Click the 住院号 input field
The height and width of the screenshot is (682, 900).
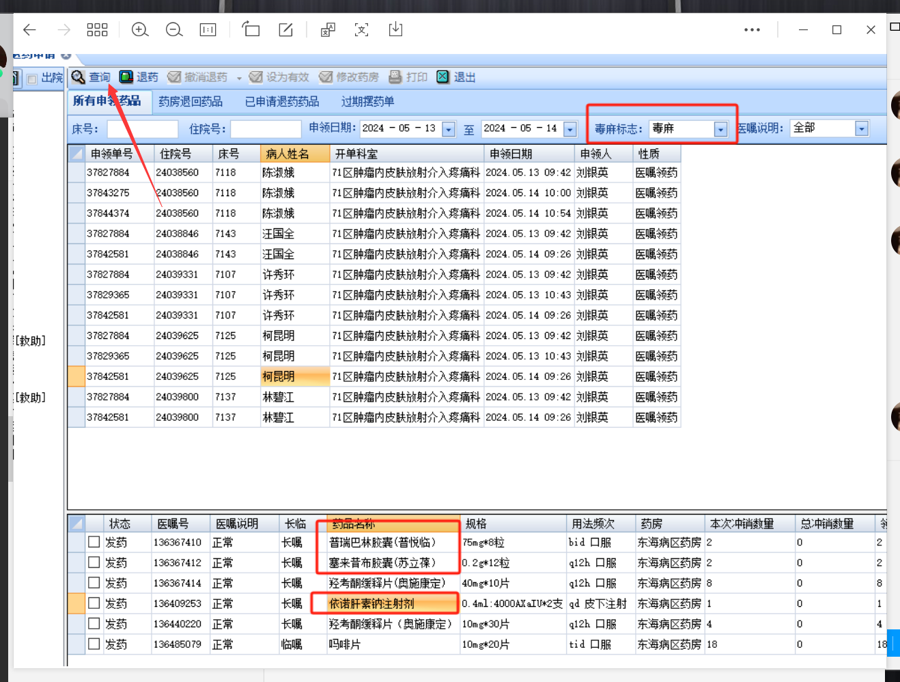265,129
